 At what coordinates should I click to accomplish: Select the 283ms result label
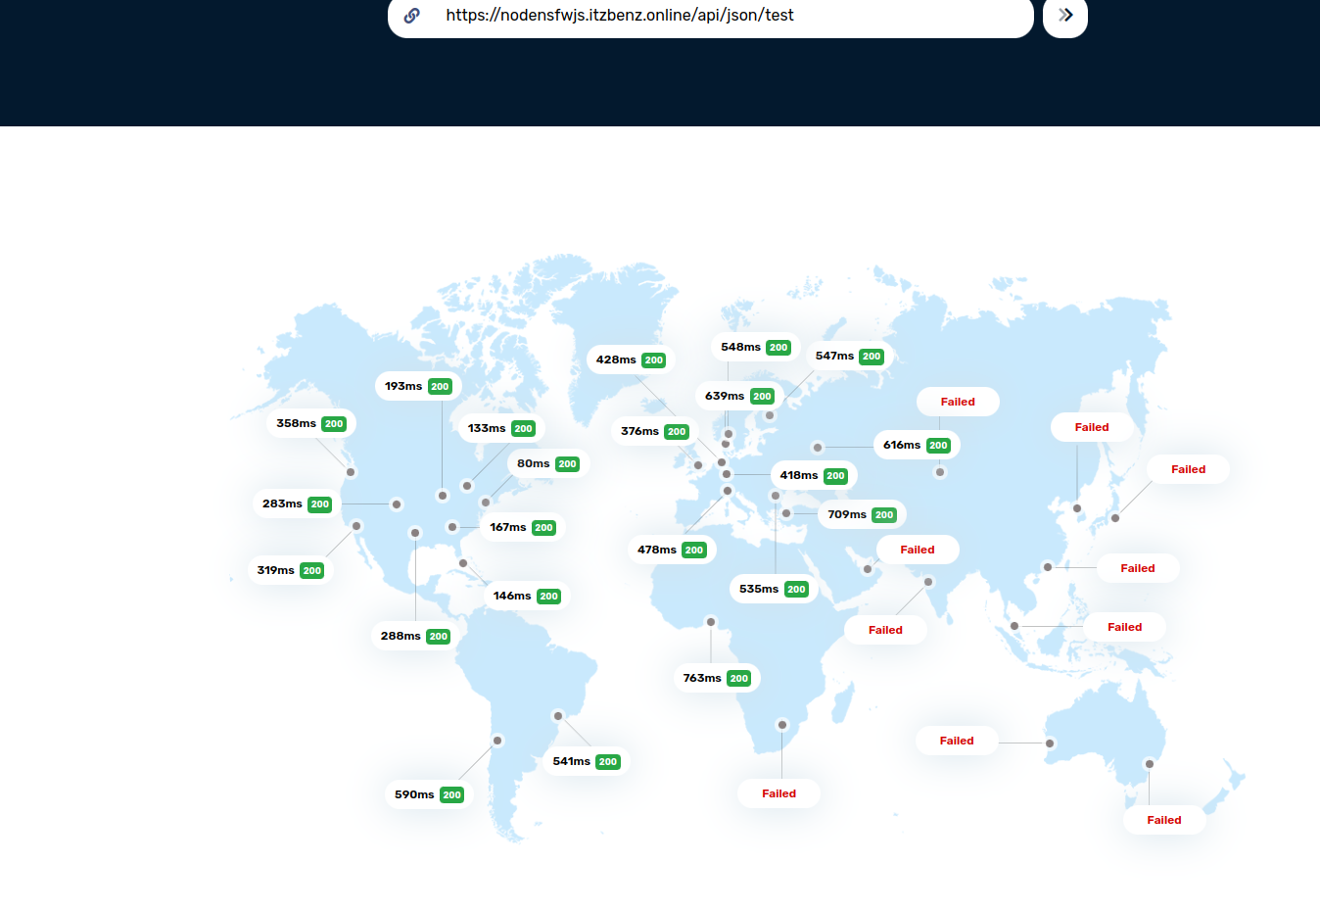tap(297, 503)
